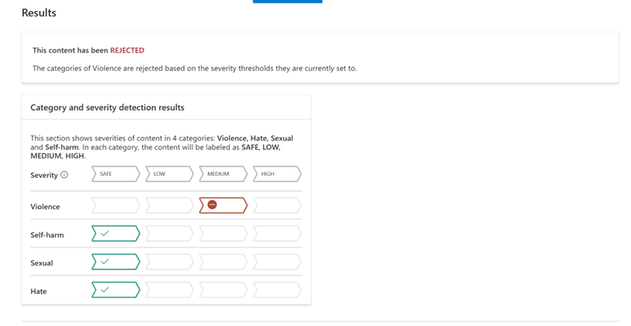
Task: Click the Sexual MEDIUM severity cell
Action: (224, 262)
